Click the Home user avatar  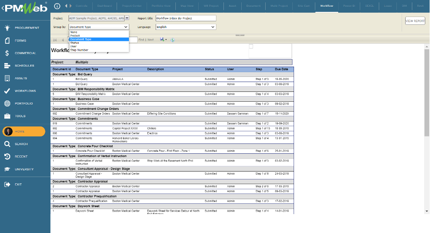(9, 131)
